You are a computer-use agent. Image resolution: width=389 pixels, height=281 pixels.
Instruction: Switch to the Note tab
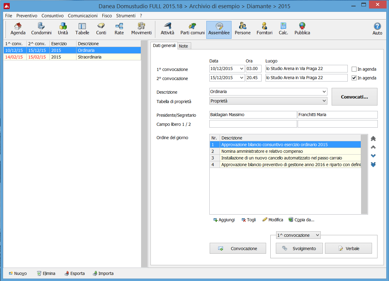[184, 46]
